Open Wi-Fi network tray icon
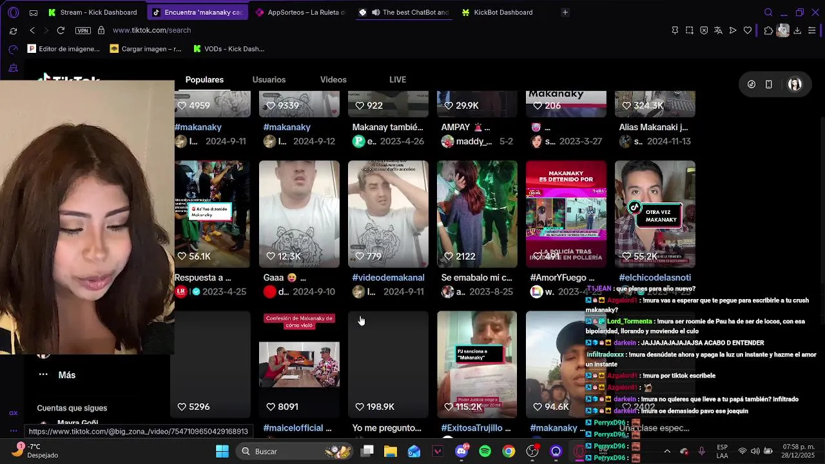This screenshot has width=825, height=464. click(x=742, y=451)
